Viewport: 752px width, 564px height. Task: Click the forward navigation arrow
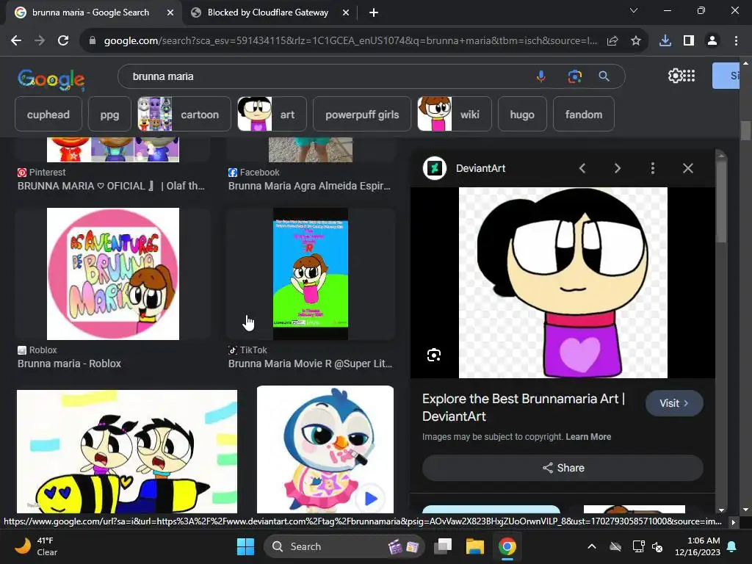[x=40, y=41]
